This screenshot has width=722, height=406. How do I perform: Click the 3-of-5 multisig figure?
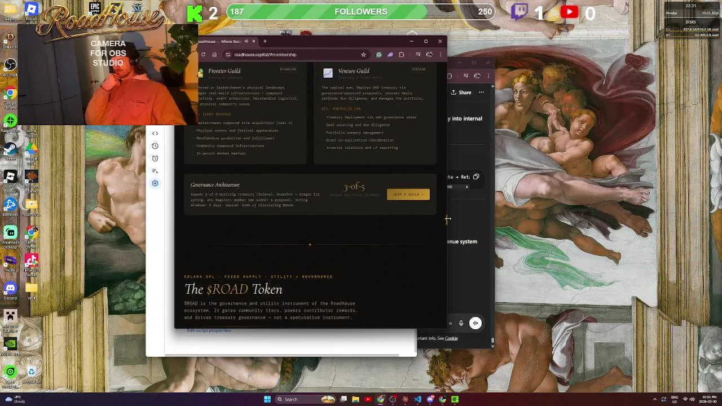pos(354,187)
